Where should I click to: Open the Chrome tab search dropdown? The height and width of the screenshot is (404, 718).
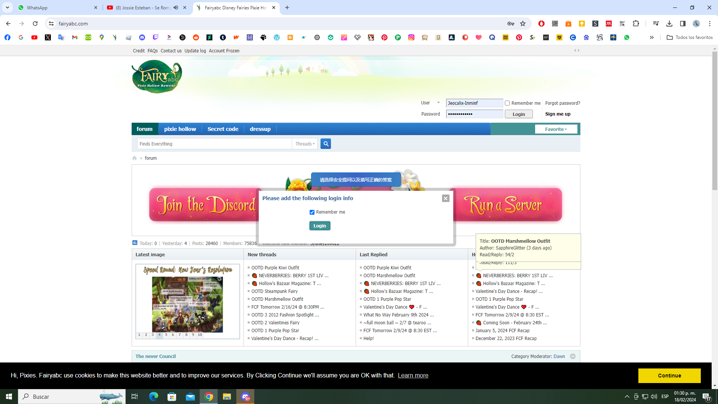point(7,7)
